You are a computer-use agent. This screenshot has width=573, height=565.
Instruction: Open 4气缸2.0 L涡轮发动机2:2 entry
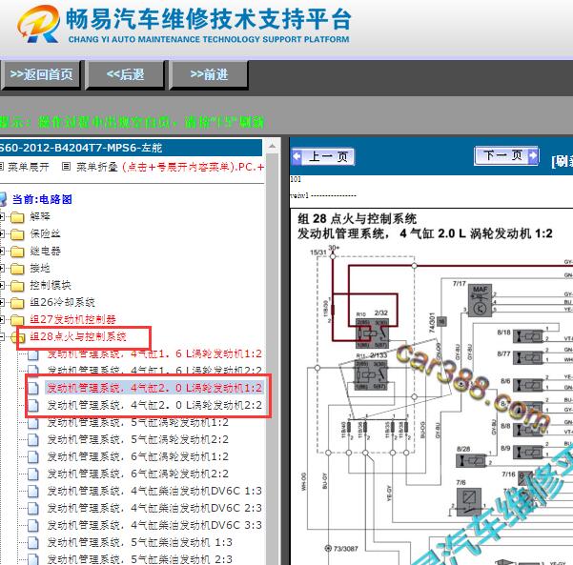[154, 405]
